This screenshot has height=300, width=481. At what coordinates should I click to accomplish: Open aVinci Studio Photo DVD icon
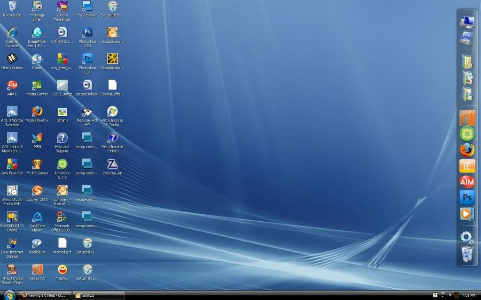[x=12, y=195]
